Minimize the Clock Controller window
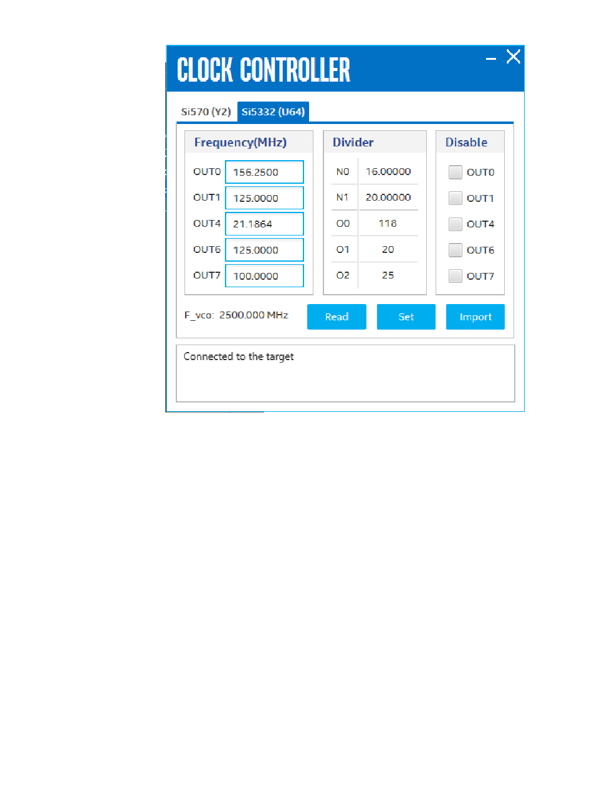This screenshot has height=800, width=592. tap(491, 59)
